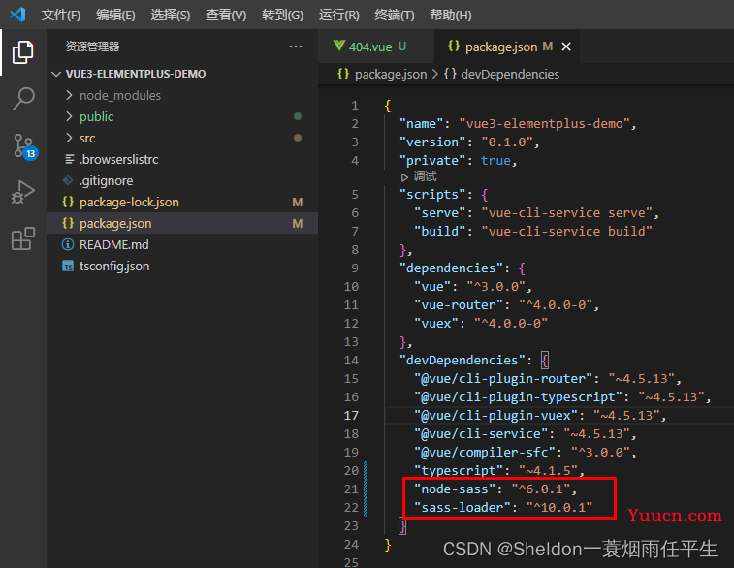734x568 pixels.
Task: Click the "scripts" key on line 5
Action: pos(432,194)
